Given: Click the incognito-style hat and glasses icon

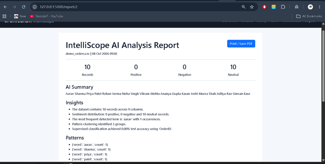Looking at the screenshot, I should point(297,7).
